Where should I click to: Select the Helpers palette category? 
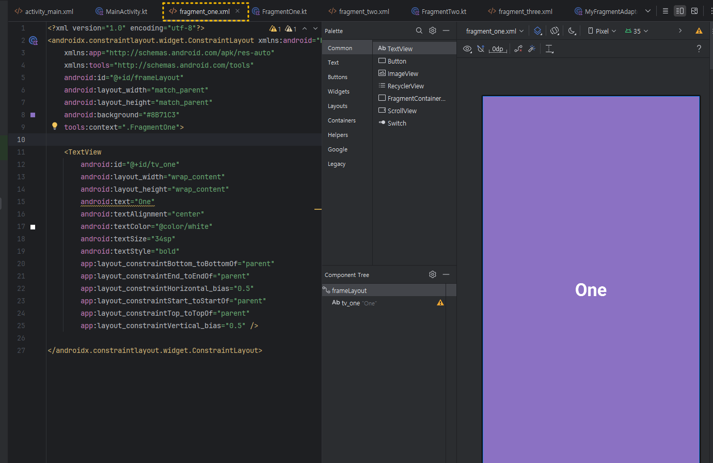347,135
